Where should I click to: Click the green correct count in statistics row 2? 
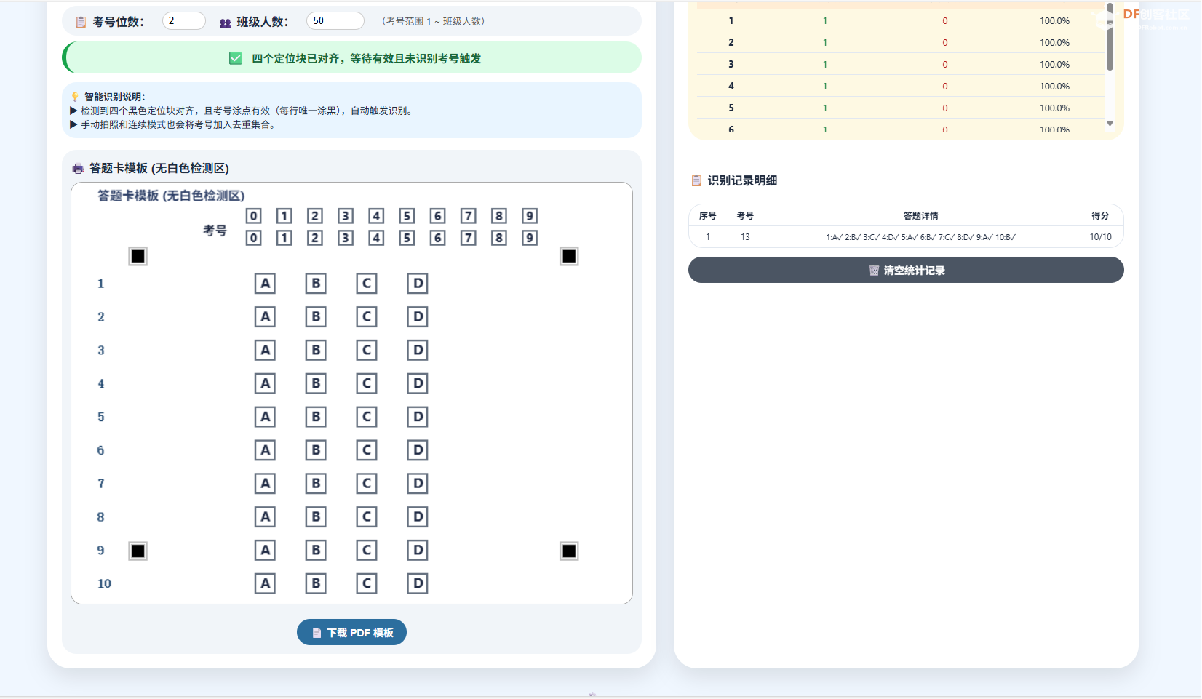coord(825,43)
